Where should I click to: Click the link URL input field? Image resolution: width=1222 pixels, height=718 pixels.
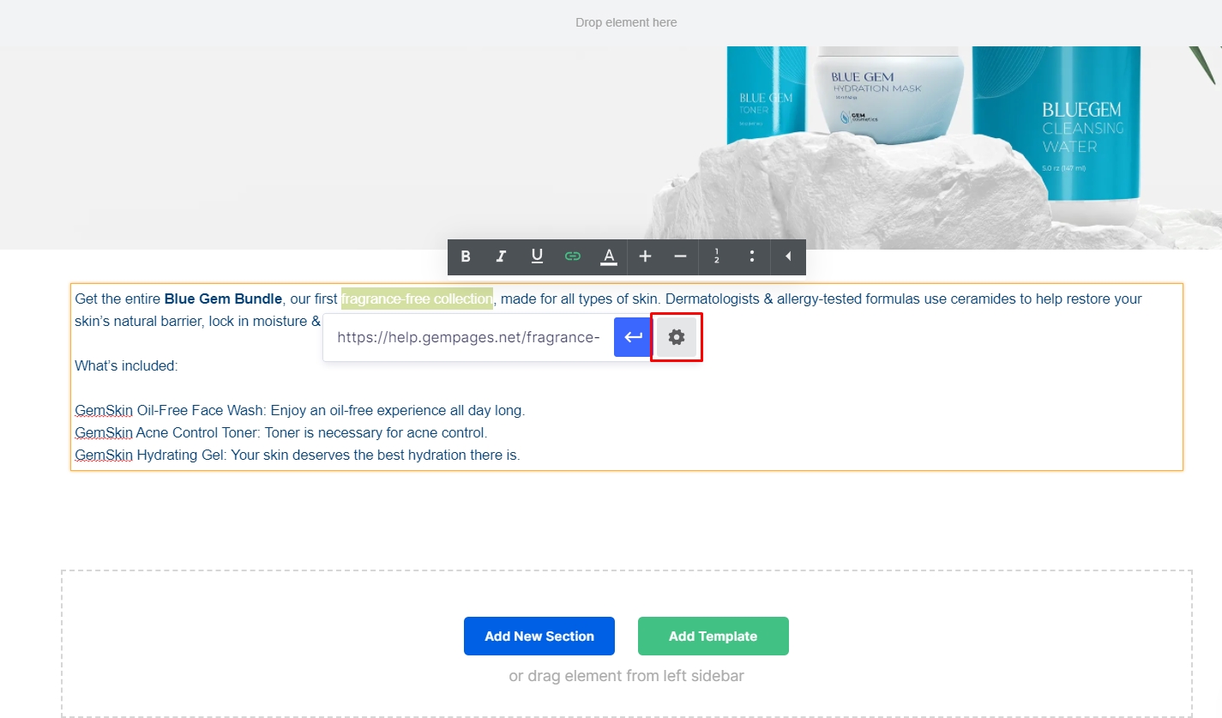click(x=468, y=337)
